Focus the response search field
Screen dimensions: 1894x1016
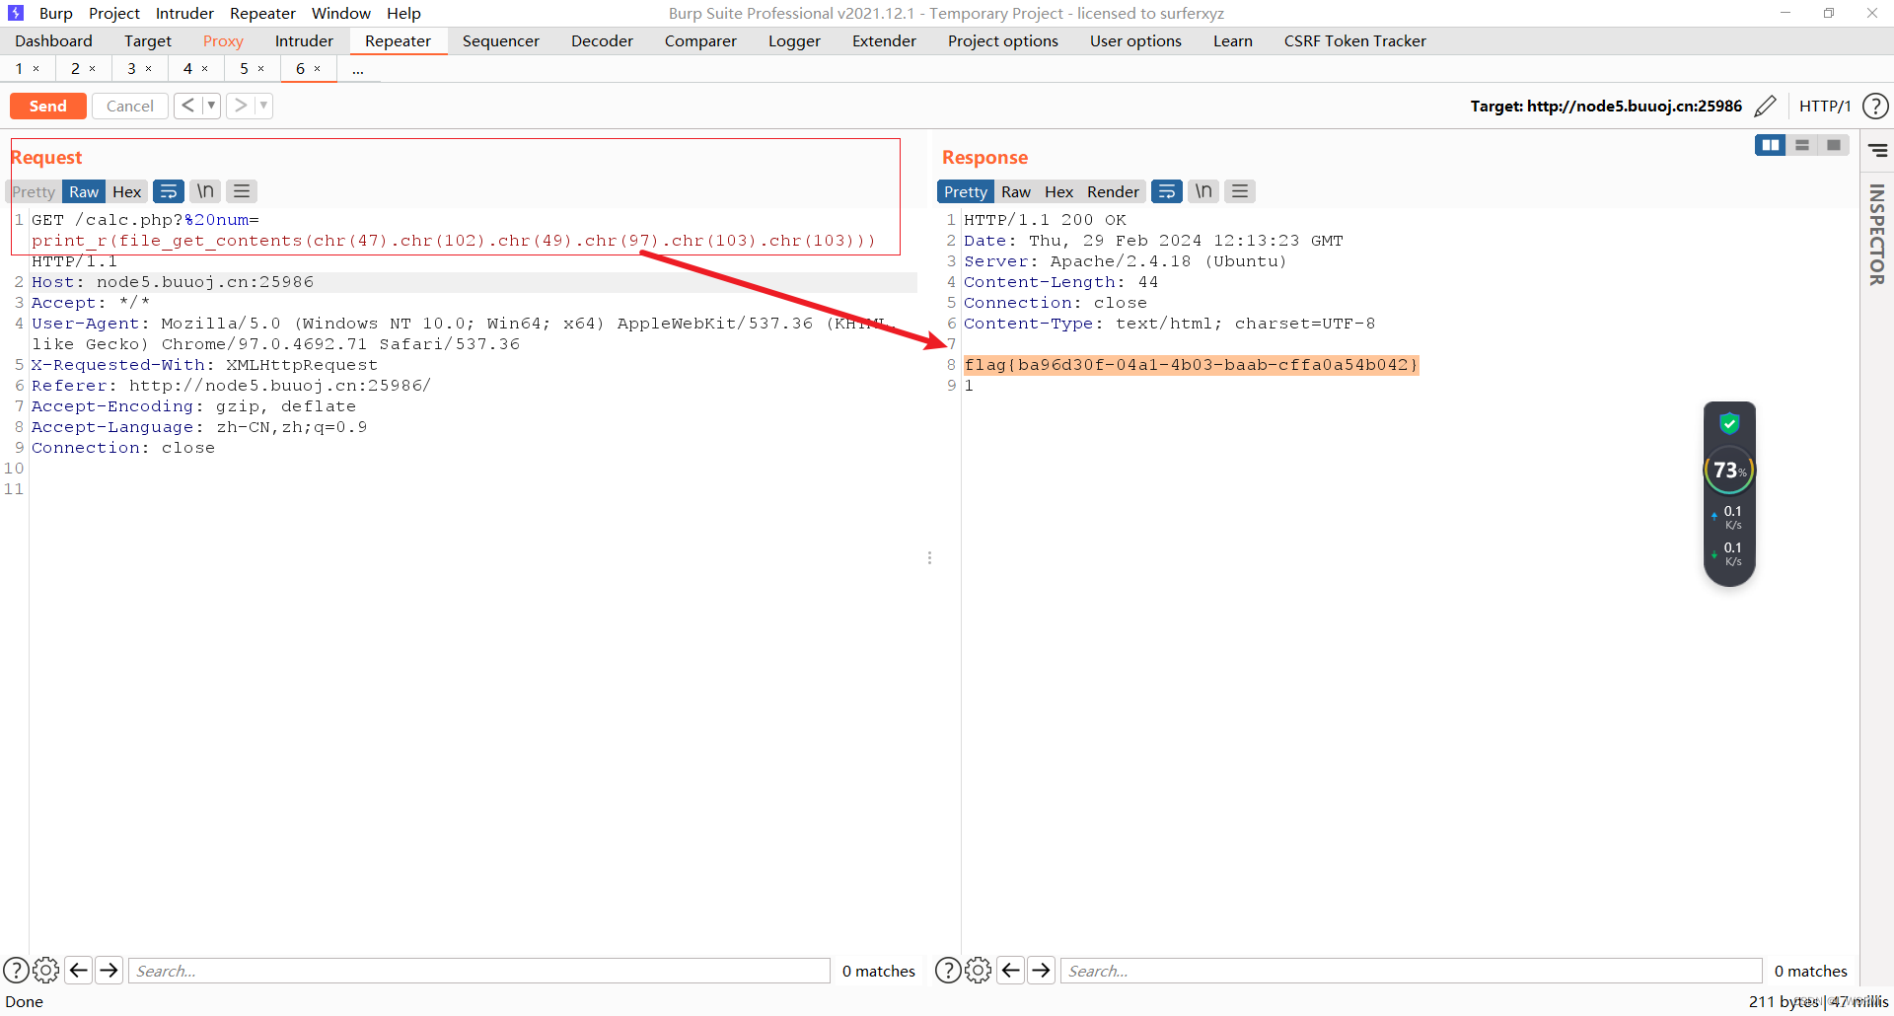[x=1412, y=971]
